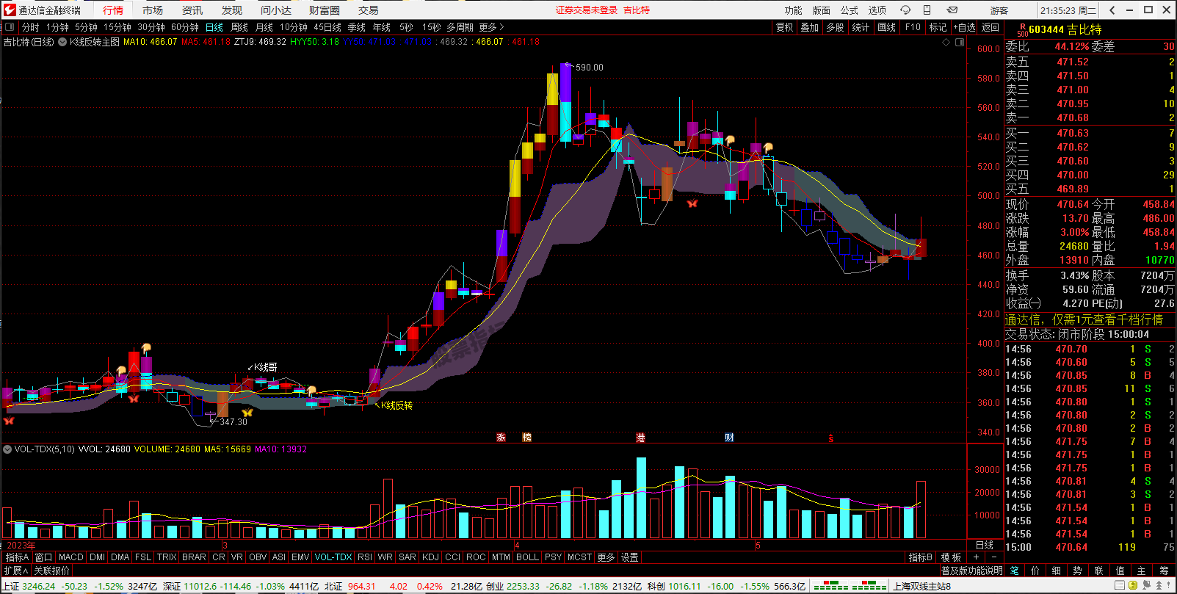
Task: Click the layout icon left of 分时
Action: pyautogui.click(x=10, y=27)
